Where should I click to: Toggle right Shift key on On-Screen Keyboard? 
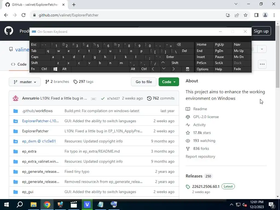coord(182,63)
